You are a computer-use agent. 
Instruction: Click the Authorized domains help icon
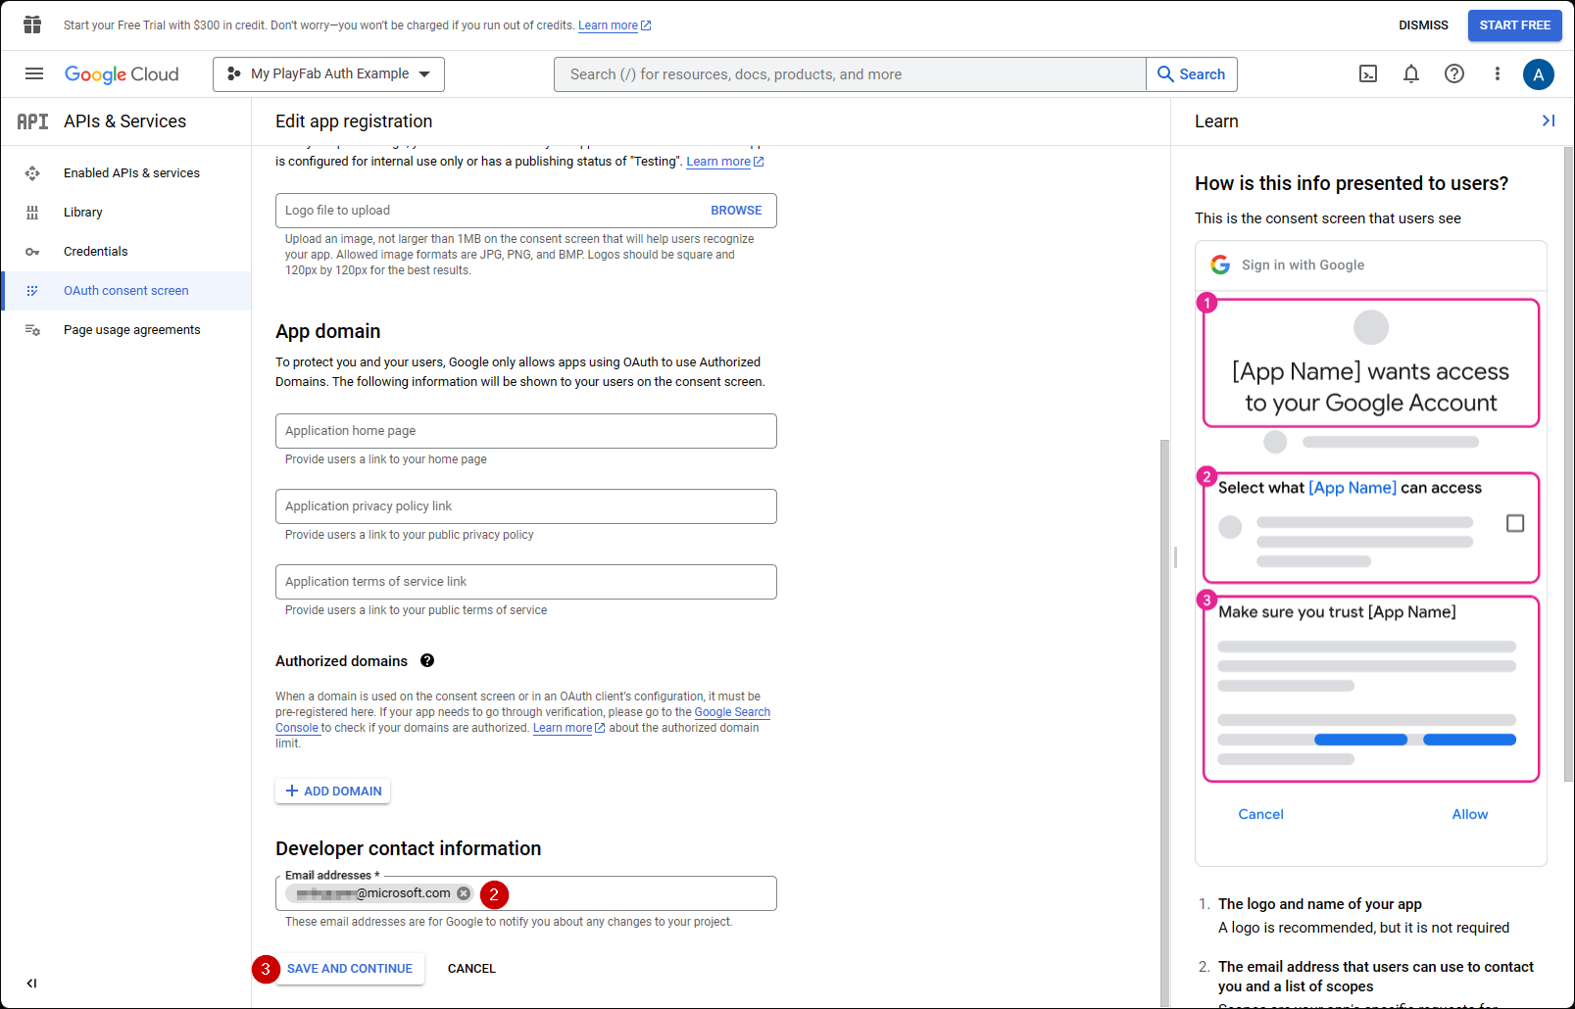[427, 660]
